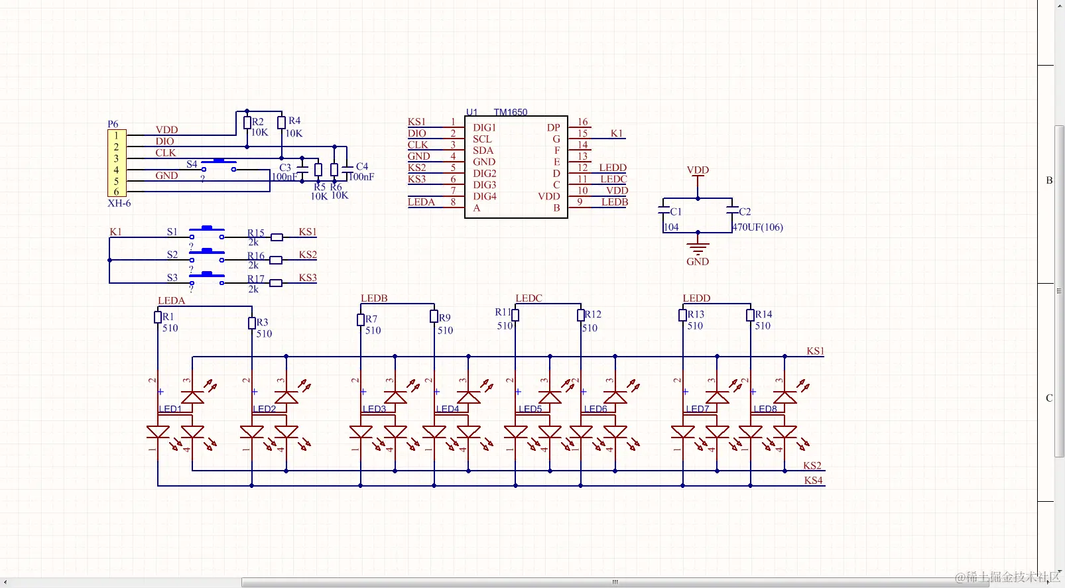Click the horizontal scrollbar left arrow
Screen dimensions: 1065x588
[5, 582]
